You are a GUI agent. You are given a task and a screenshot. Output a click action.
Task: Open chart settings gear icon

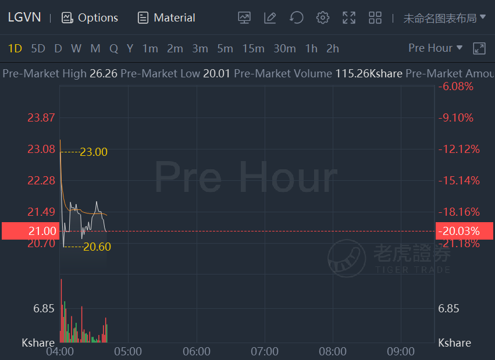[x=323, y=18]
